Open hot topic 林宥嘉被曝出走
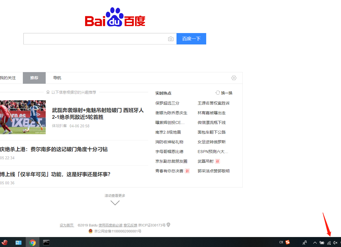 coord(212,113)
